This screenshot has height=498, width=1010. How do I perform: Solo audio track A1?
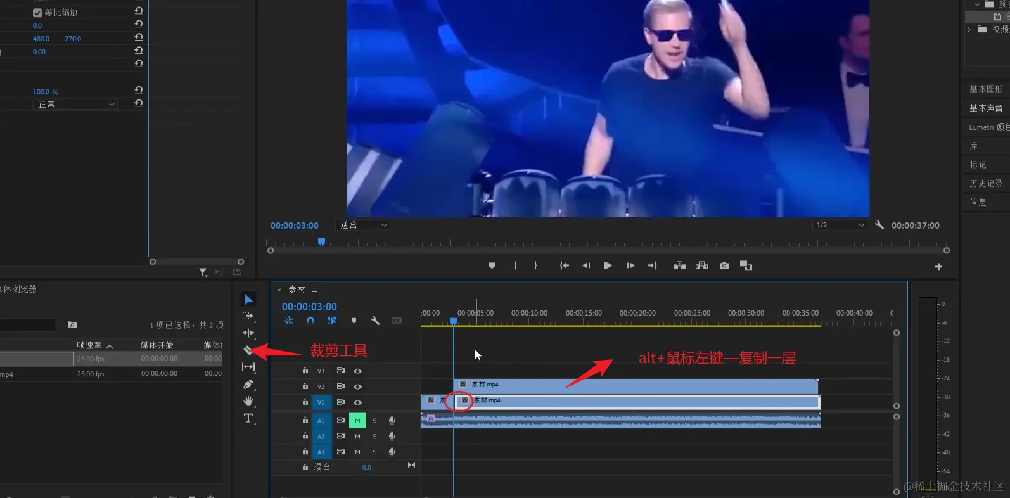tap(374, 420)
